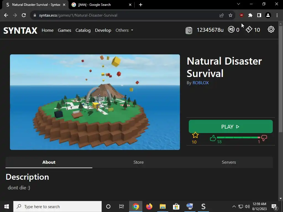Open a new browser tab

point(141,5)
